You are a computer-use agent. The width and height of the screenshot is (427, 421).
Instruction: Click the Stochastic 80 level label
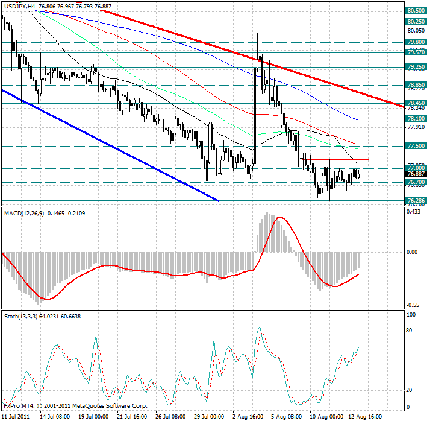[409, 331]
